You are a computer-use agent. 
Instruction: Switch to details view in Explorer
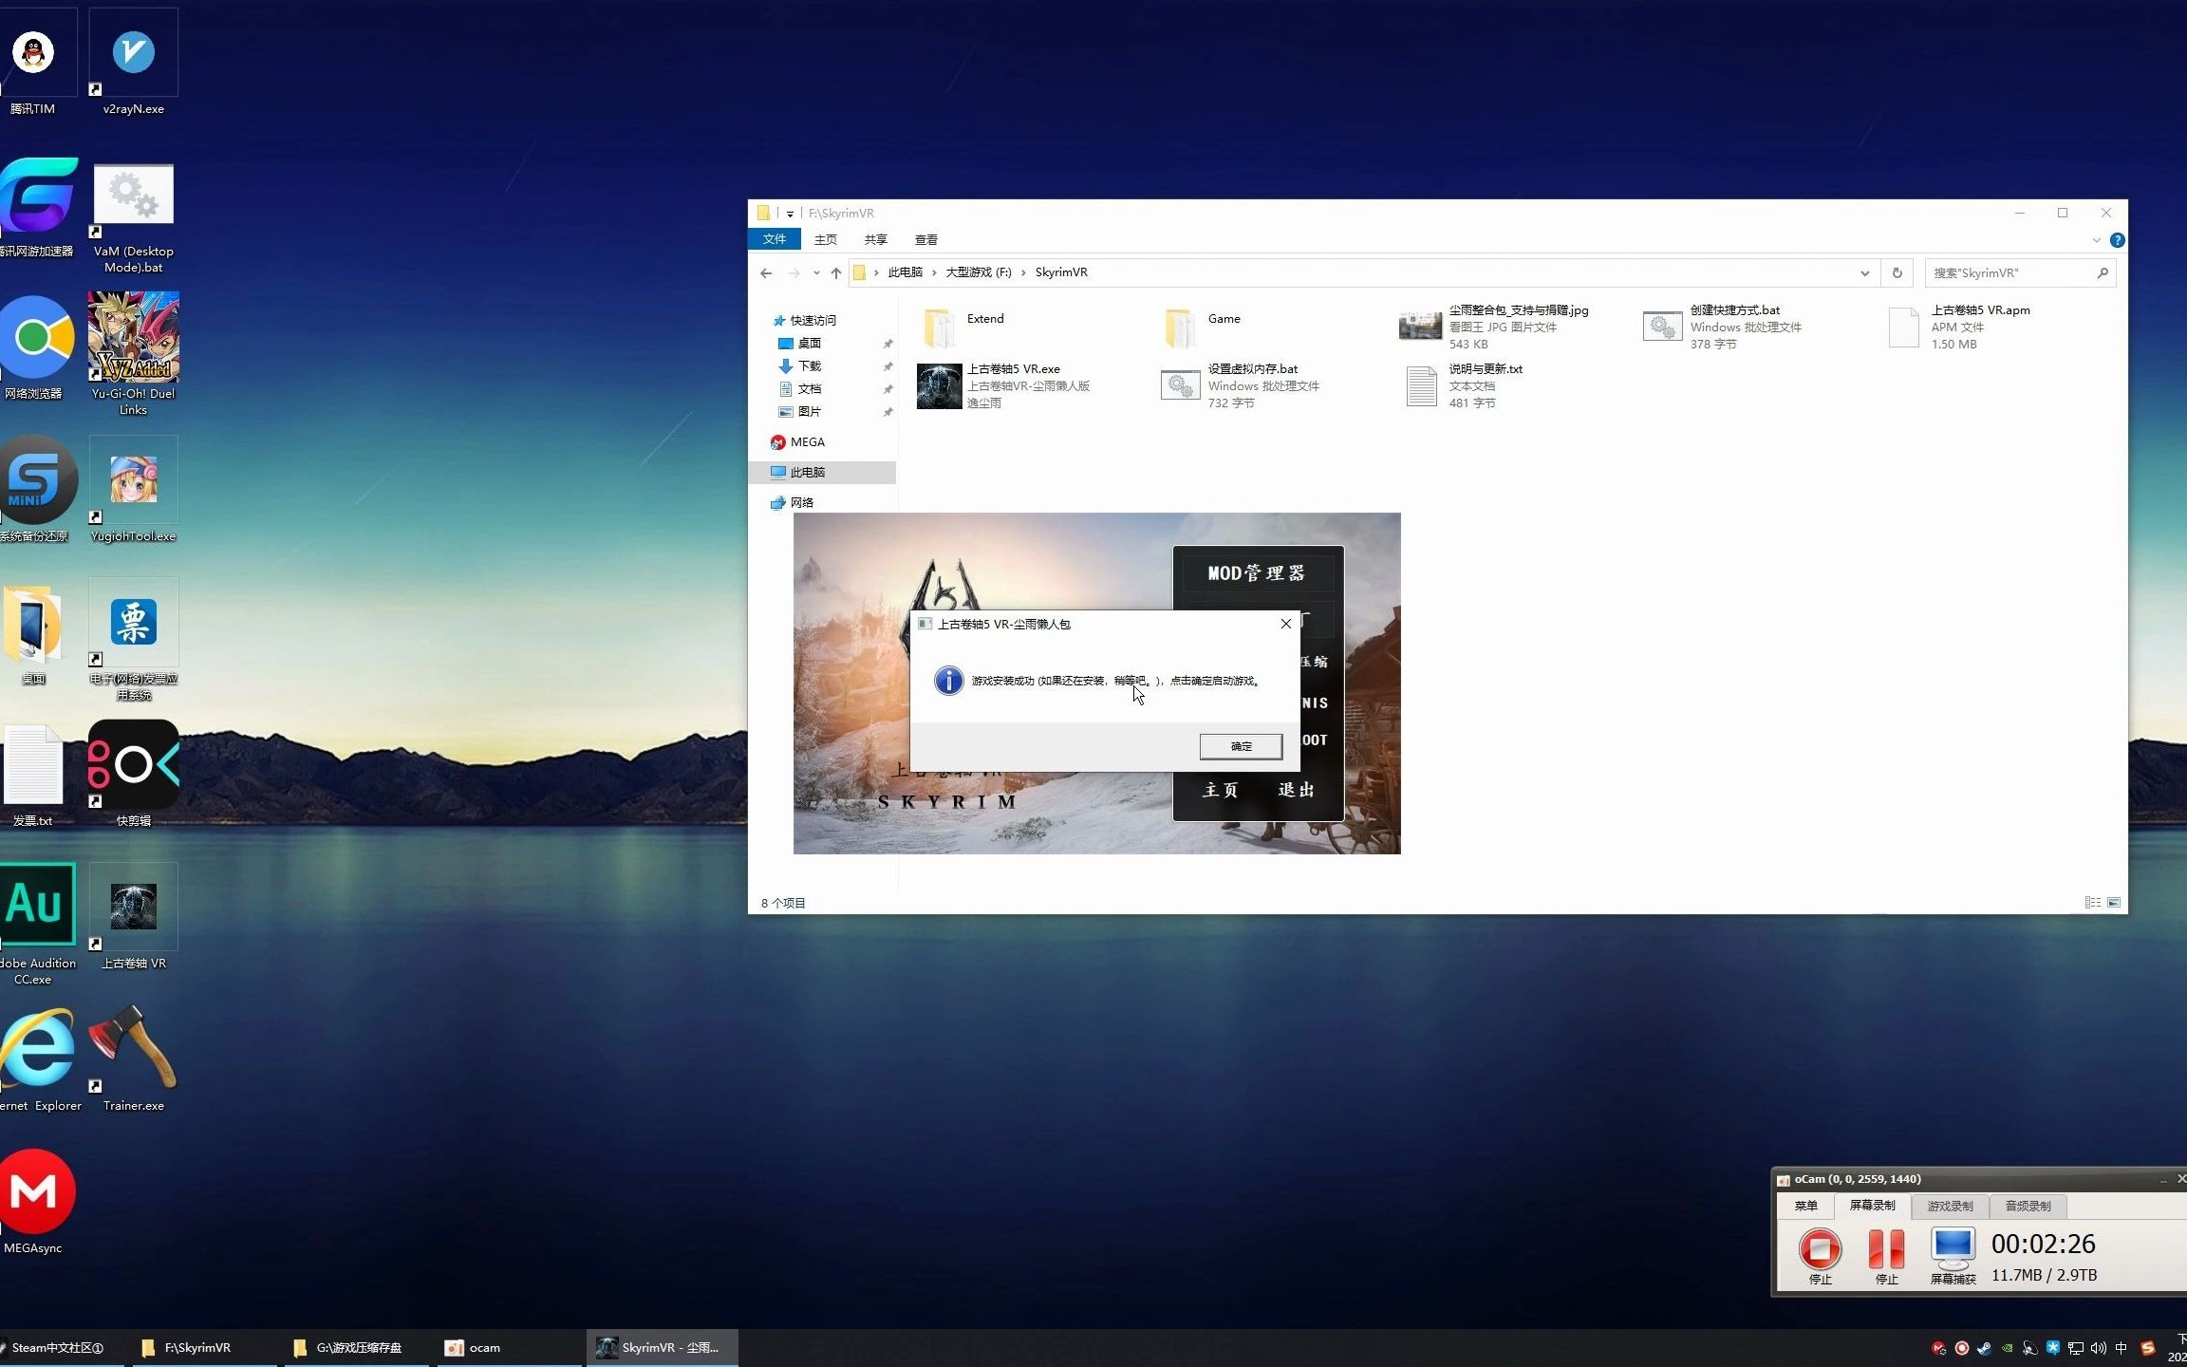(x=2092, y=903)
